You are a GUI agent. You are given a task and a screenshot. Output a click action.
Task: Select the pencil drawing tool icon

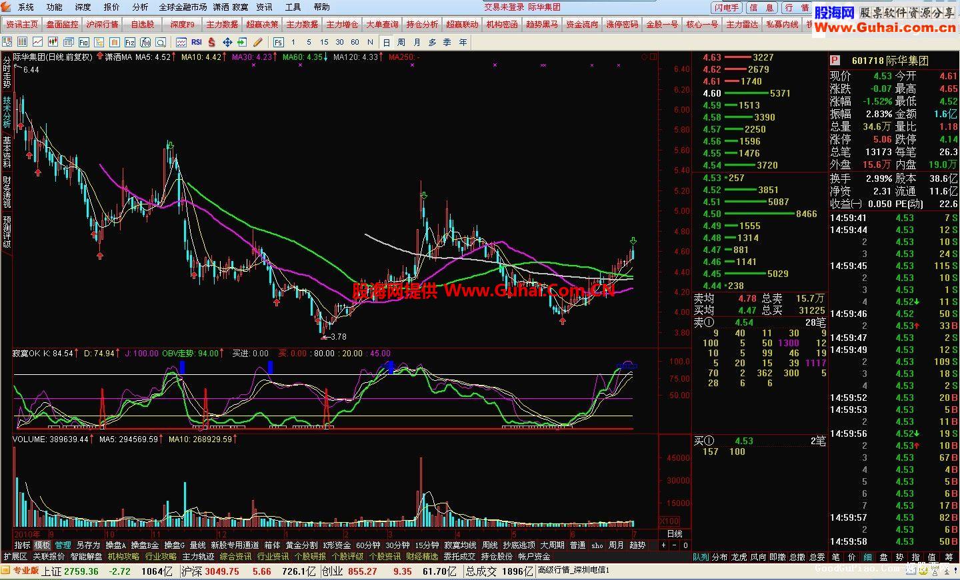click(x=257, y=42)
